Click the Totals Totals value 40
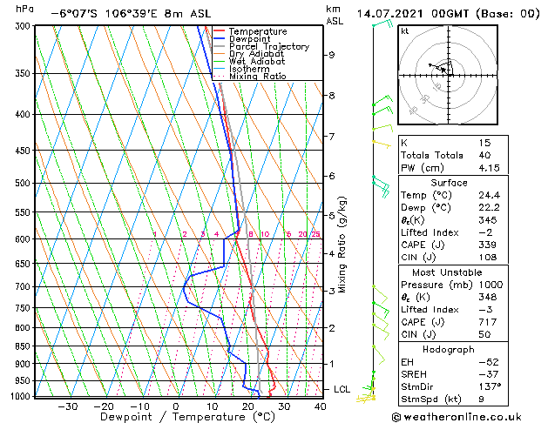Viewport: 548px width, 423px height. 484,155
